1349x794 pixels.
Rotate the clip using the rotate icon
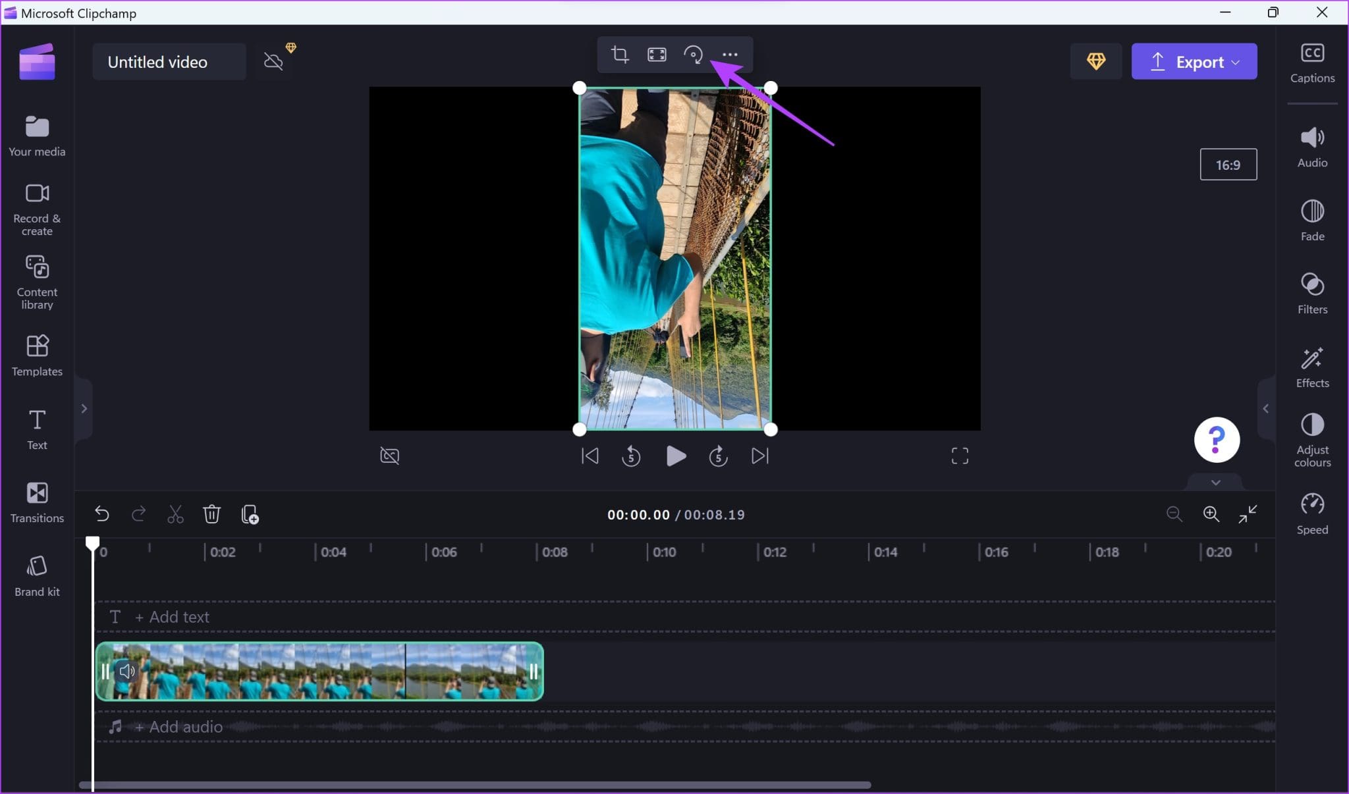click(x=693, y=55)
